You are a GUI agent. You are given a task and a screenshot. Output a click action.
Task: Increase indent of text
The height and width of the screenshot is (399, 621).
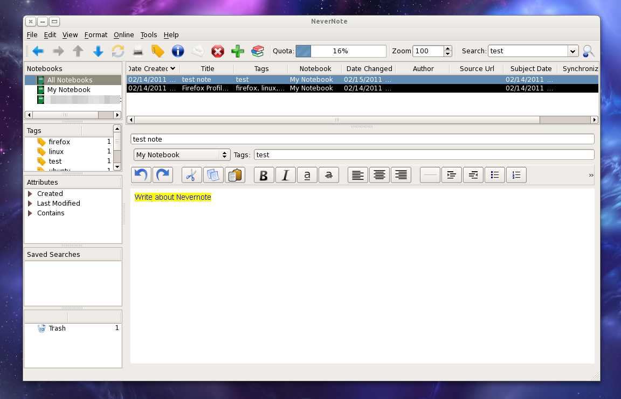coord(452,175)
